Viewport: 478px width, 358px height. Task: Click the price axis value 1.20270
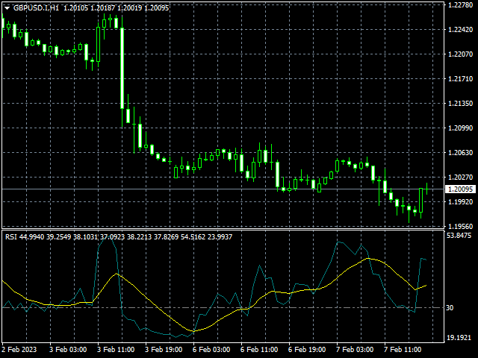click(460, 178)
